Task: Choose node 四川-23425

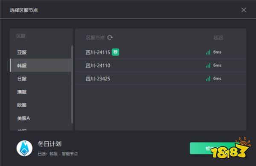Action: [x=160, y=78]
